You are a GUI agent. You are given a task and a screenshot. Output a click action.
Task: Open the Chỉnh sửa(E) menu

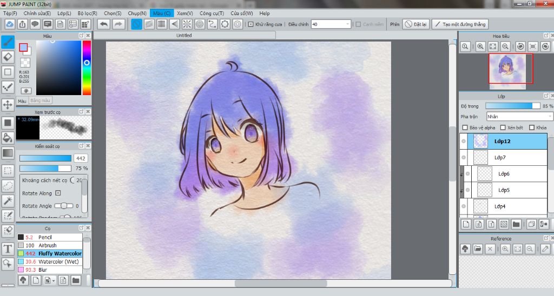37,13
